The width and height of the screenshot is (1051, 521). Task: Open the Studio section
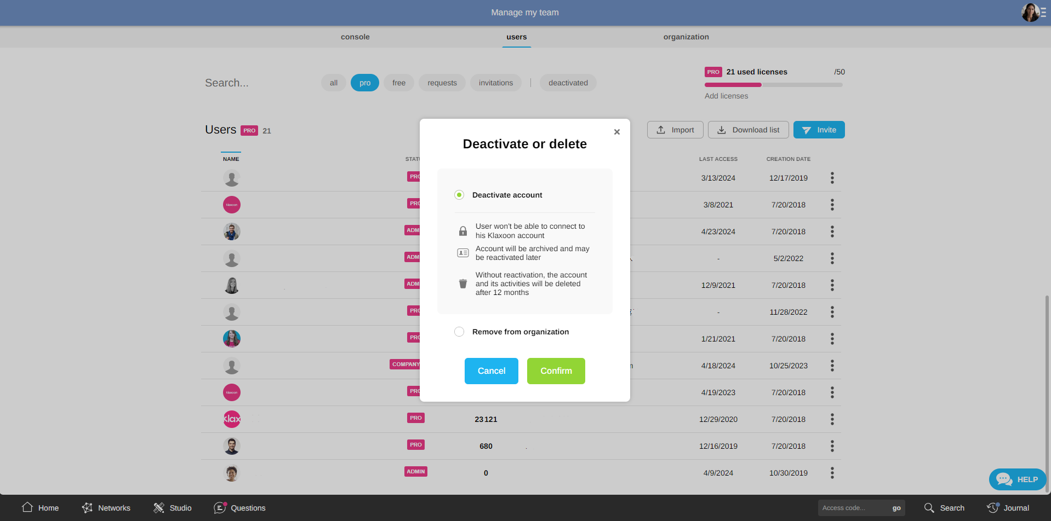click(x=172, y=508)
